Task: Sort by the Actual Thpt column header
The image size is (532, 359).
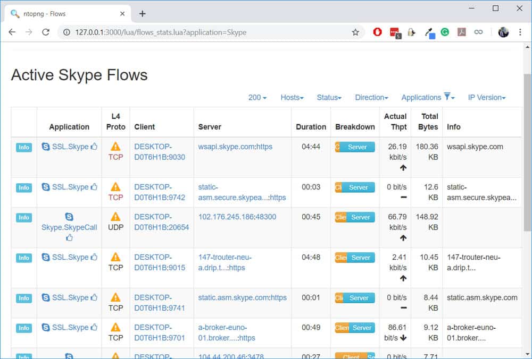Action: point(395,122)
